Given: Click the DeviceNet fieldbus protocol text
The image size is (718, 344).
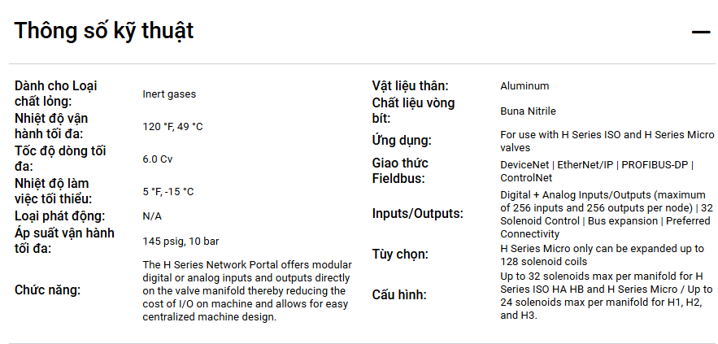Looking at the screenshot, I should pyautogui.click(x=524, y=165).
